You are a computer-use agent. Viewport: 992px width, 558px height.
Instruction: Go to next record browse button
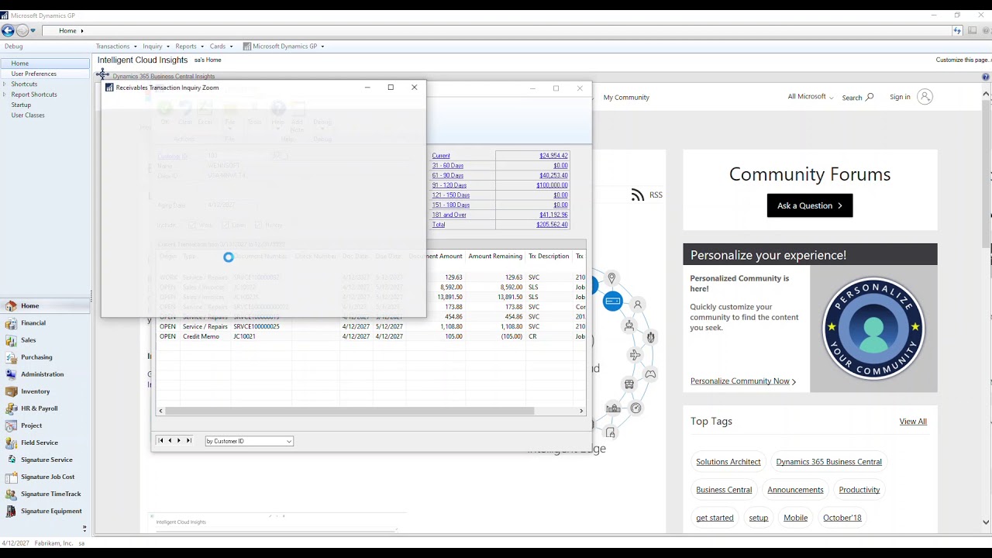pos(179,441)
